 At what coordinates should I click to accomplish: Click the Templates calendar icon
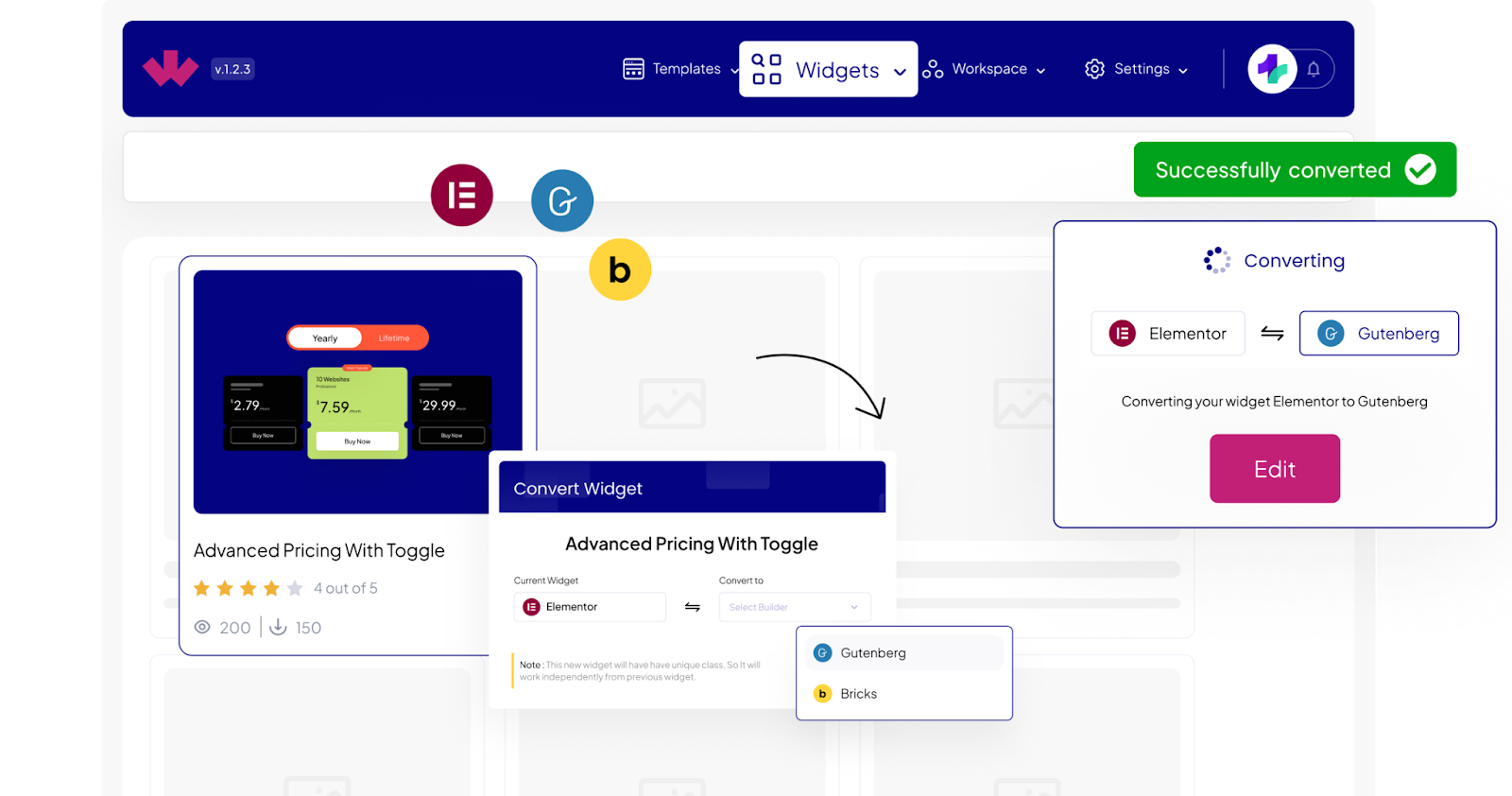click(633, 69)
